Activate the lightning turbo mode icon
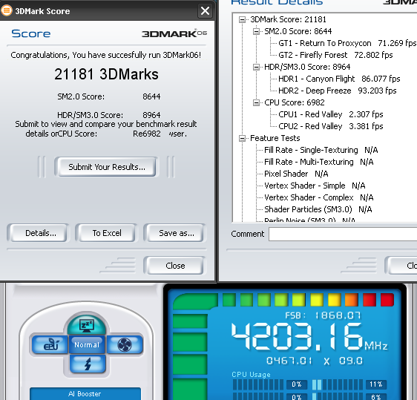 (88, 364)
